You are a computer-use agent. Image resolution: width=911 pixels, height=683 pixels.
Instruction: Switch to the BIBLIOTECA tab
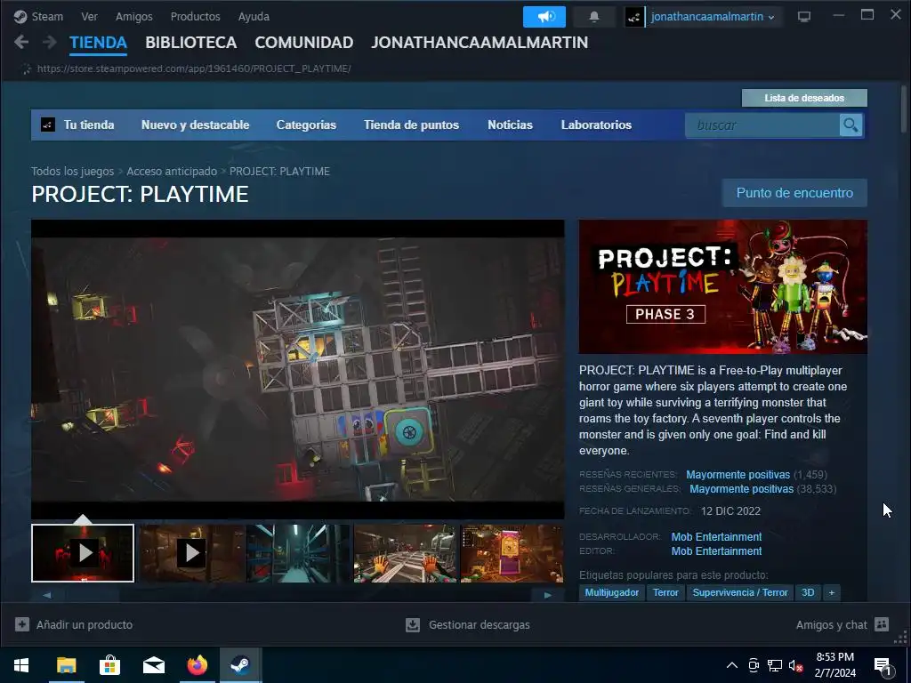190,43
